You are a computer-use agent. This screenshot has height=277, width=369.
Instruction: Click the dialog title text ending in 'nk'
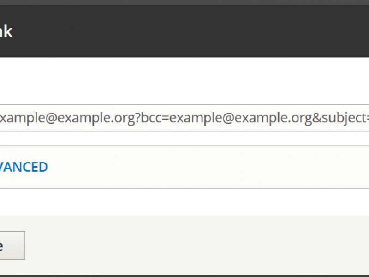point(6,31)
